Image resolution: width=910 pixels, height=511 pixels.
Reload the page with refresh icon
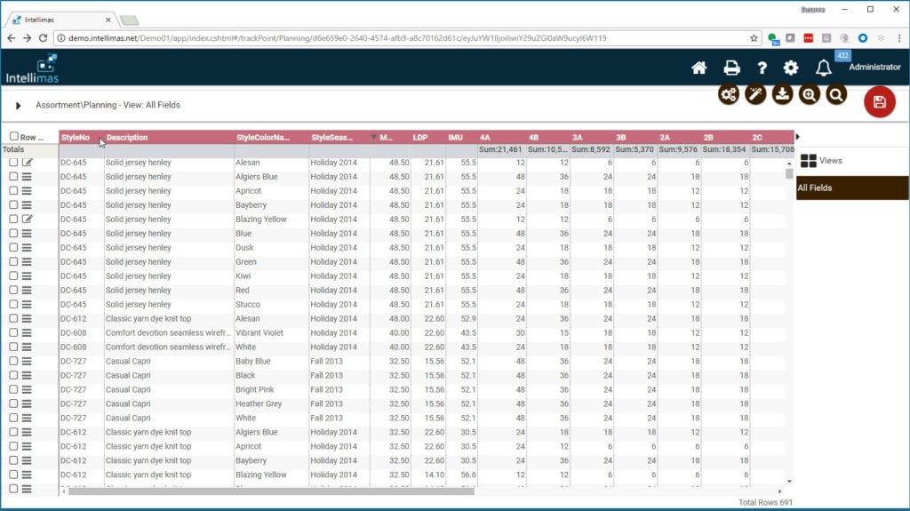coord(43,37)
